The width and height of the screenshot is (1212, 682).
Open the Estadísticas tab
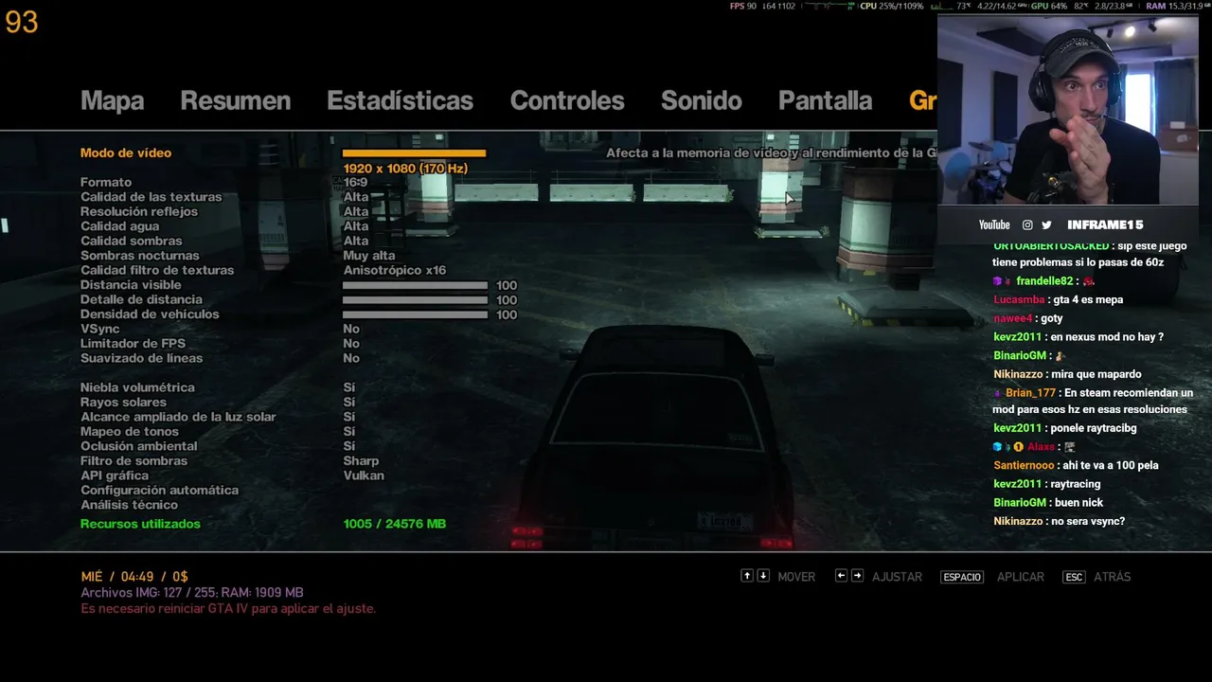point(400,100)
